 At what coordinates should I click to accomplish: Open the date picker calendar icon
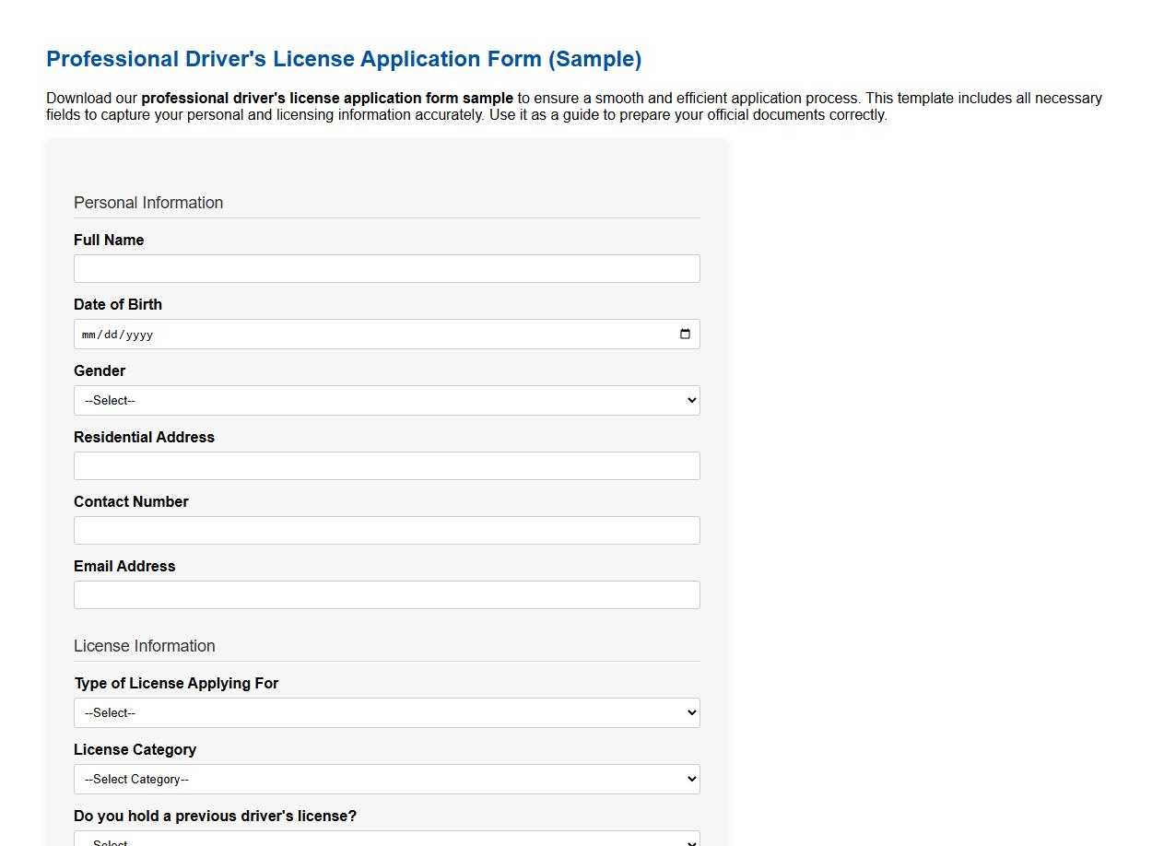click(685, 334)
